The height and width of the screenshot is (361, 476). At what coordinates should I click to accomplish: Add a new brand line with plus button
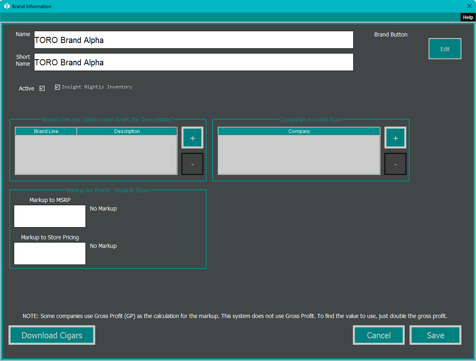click(x=192, y=138)
